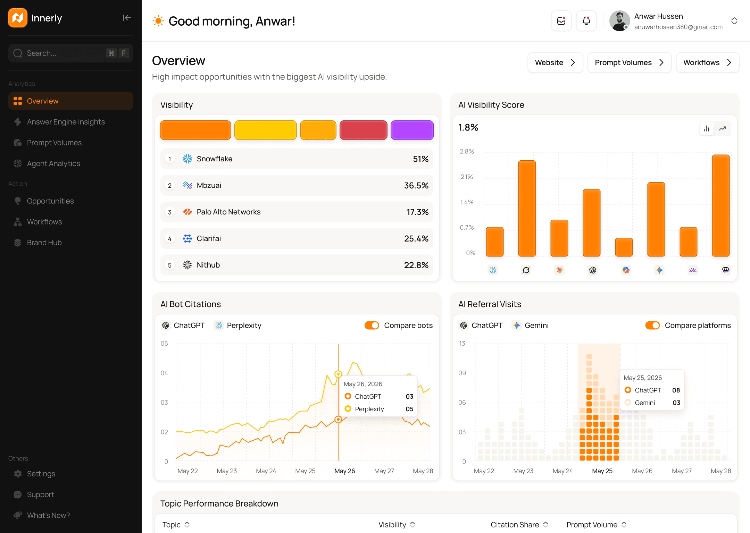Select the red visibility segment
750x533 pixels.
tap(364, 130)
